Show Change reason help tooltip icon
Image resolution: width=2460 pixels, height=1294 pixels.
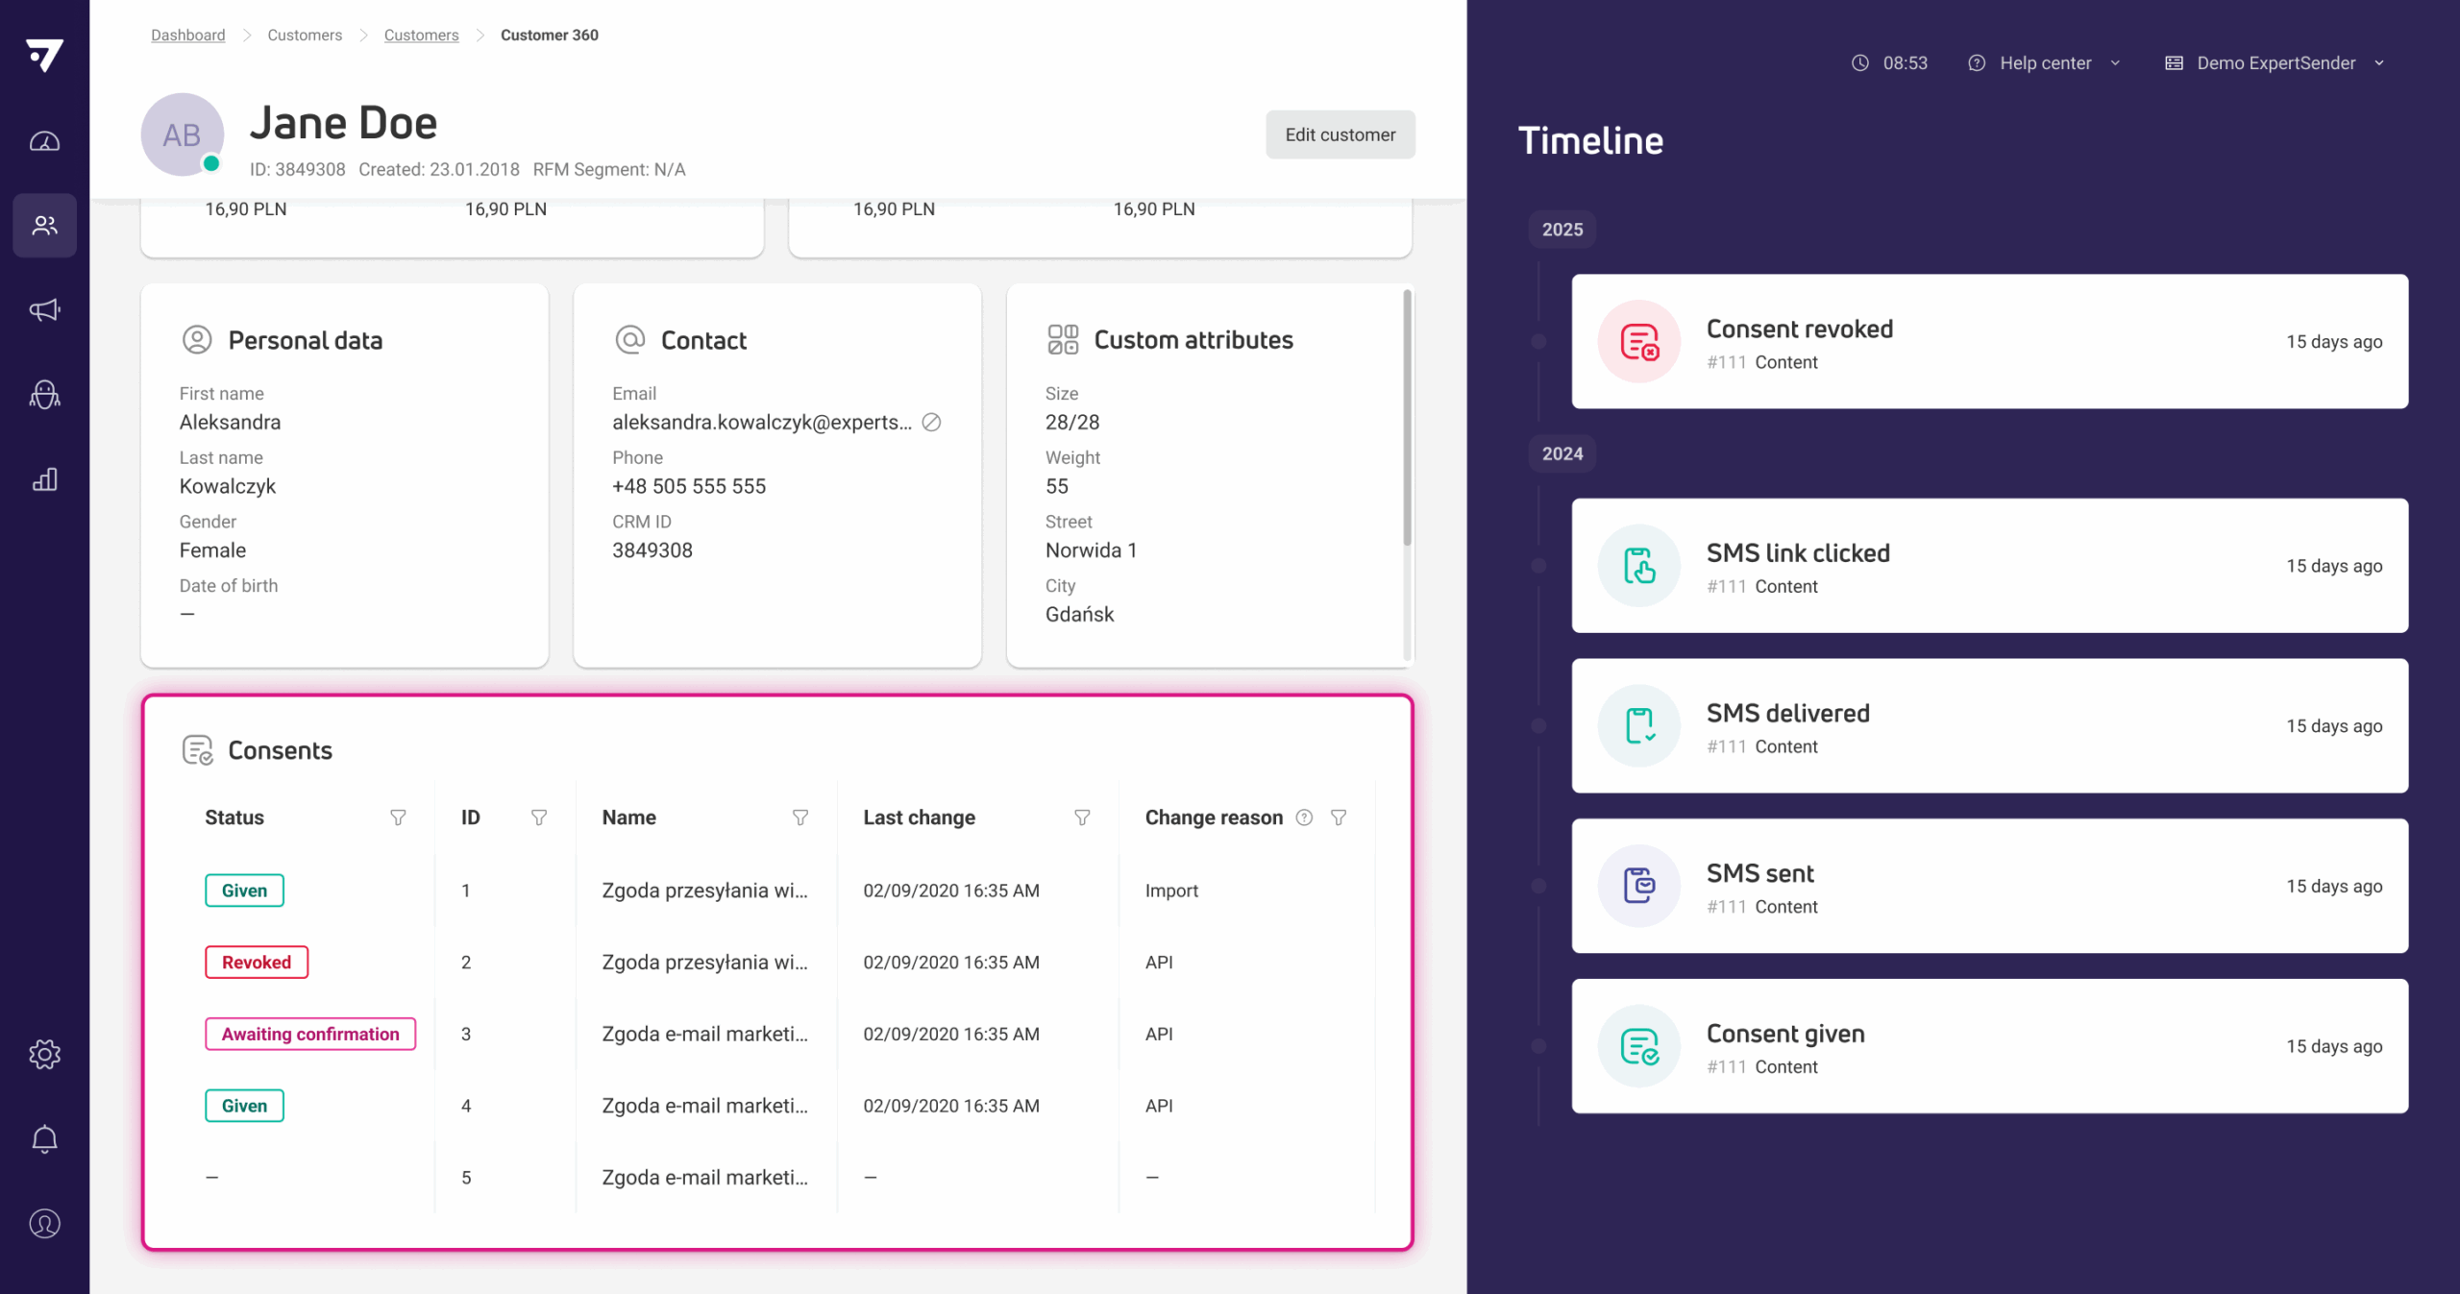click(1304, 818)
